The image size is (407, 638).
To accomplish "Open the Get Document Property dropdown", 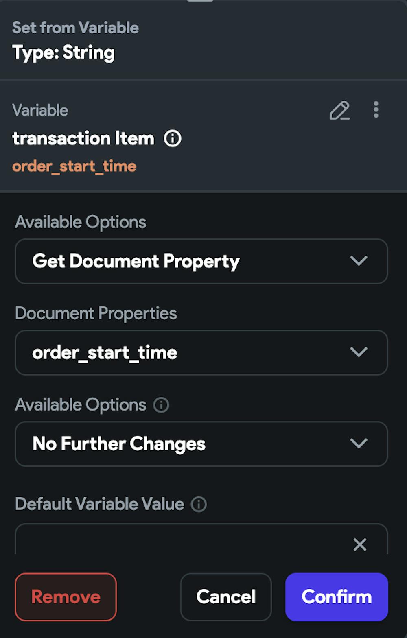I will coord(201,261).
